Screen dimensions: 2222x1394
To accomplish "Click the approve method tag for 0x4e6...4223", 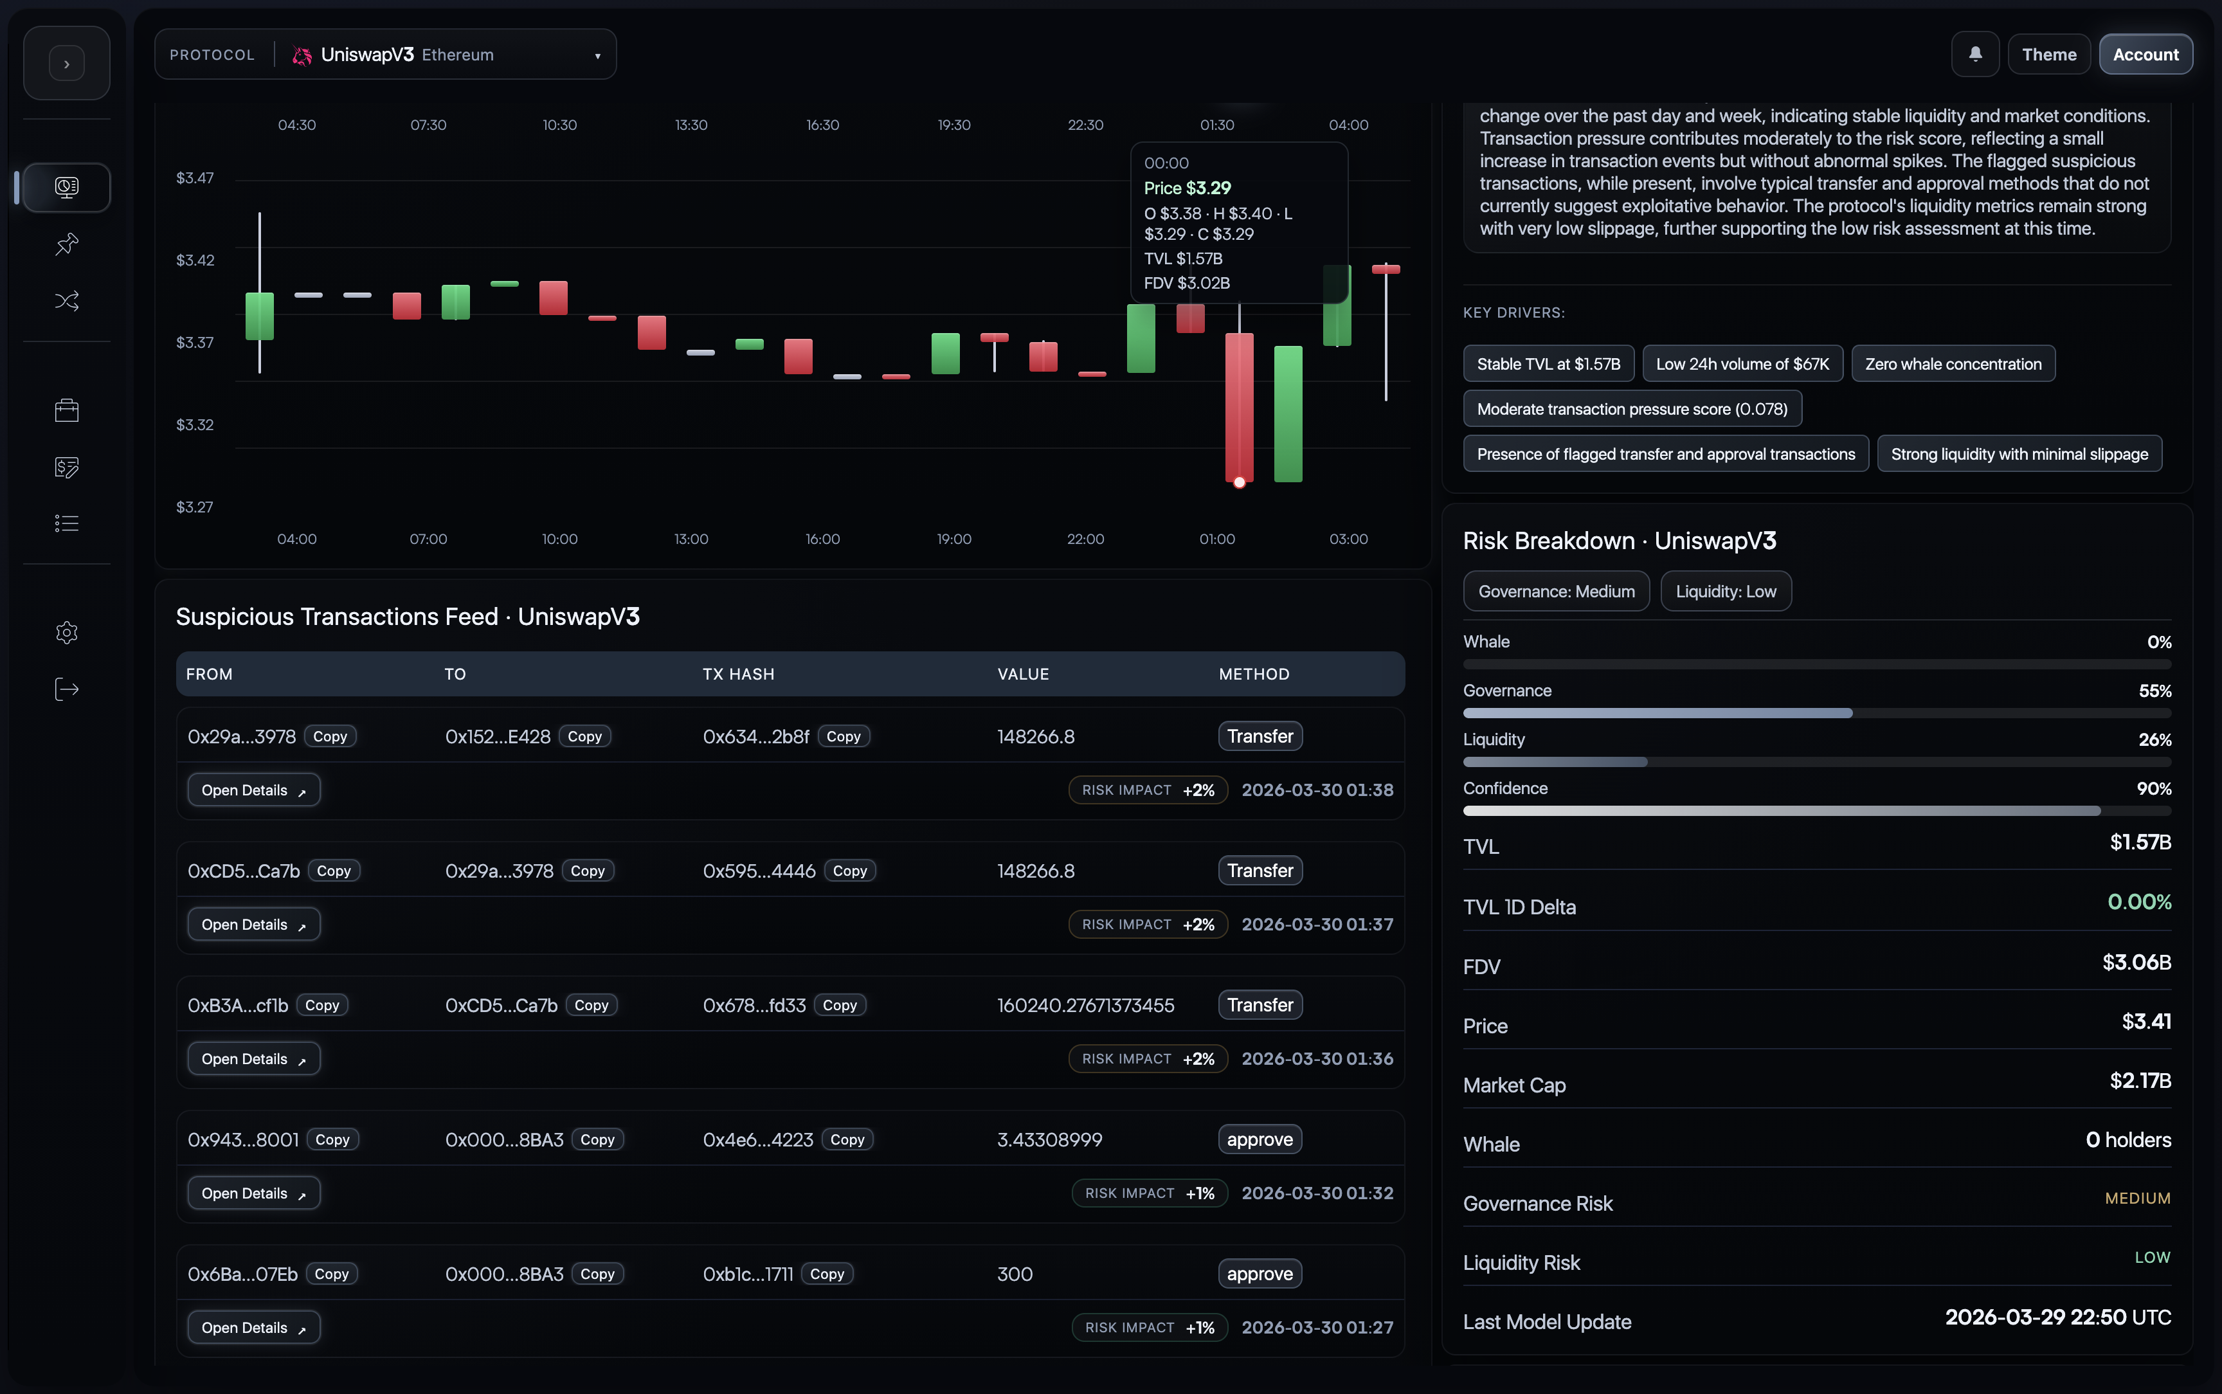I will (1260, 1141).
